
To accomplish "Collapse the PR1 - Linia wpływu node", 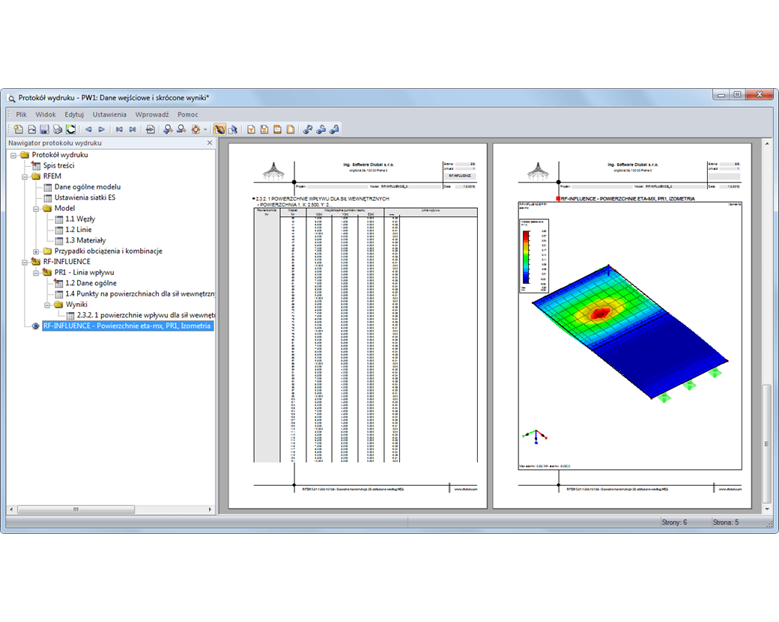I will pyautogui.click(x=36, y=272).
